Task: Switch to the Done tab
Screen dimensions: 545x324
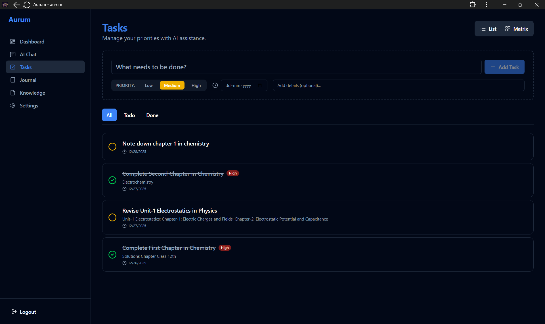Action: tap(152, 115)
